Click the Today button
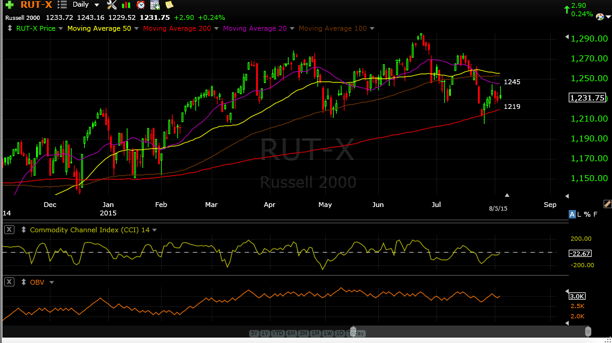The width and height of the screenshot is (612, 343). [355, 333]
